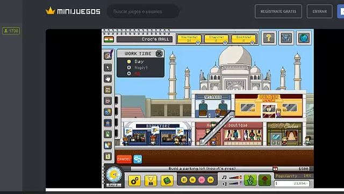The height and width of the screenshot is (194, 344).
Task: Open the Minijuegos home logo
Action: point(73,11)
